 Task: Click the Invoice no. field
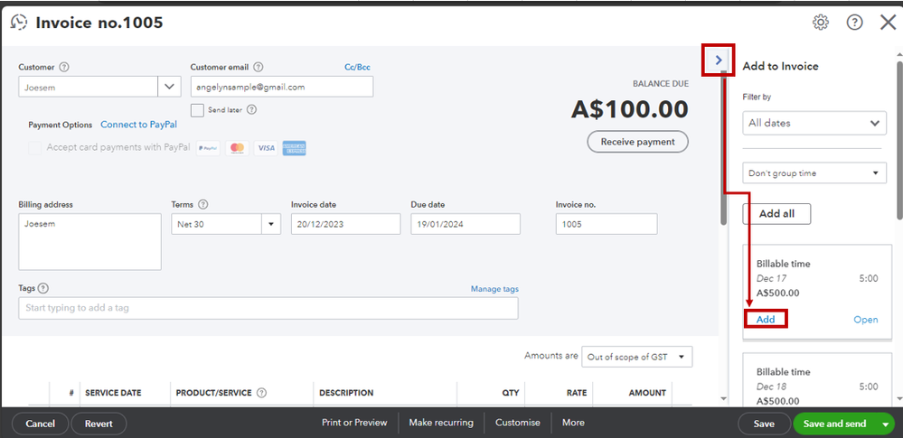pyautogui.click(x=606, y=224)
